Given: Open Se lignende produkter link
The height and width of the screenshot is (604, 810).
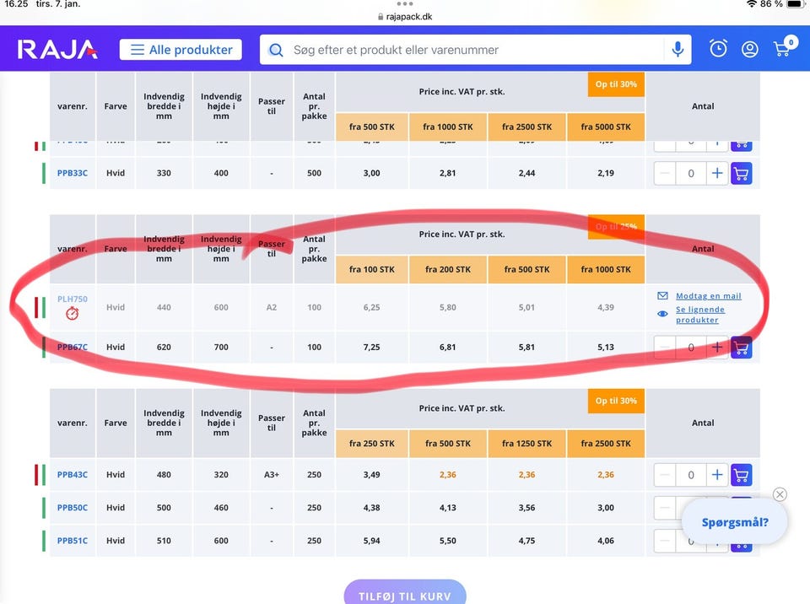Looking at the screenshot, I should 699,315.
